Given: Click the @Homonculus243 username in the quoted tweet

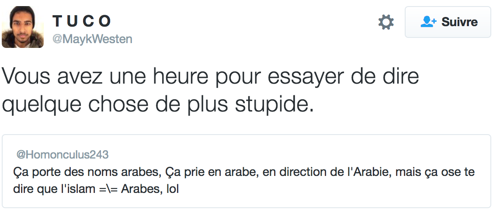Looking at the screenshot, I should [x=62, y=155].
